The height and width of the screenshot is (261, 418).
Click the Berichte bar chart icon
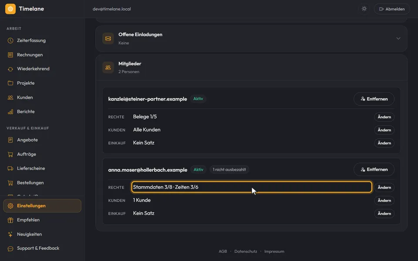click(10, 112)
